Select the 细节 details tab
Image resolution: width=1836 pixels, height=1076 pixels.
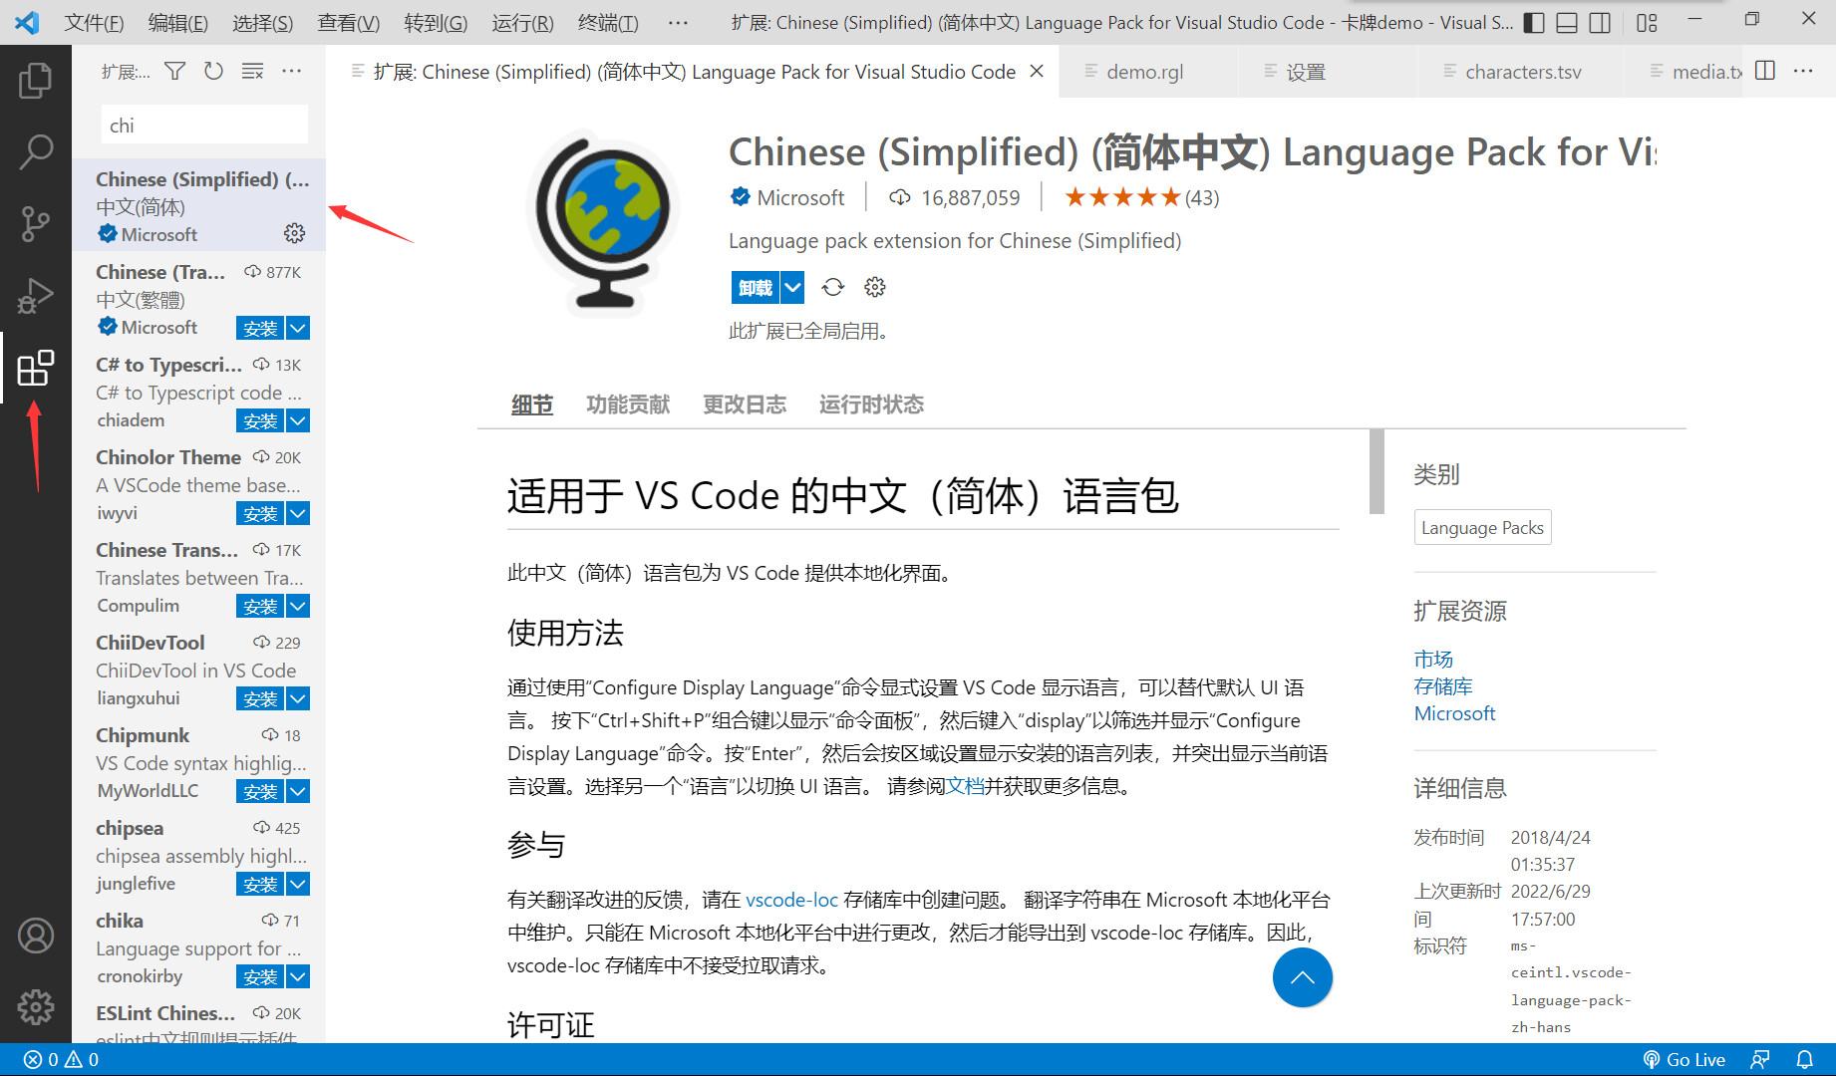[531, 404]
